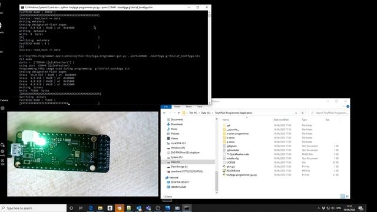Select the qfcrc.py file icon

click(x=224, y=167)
